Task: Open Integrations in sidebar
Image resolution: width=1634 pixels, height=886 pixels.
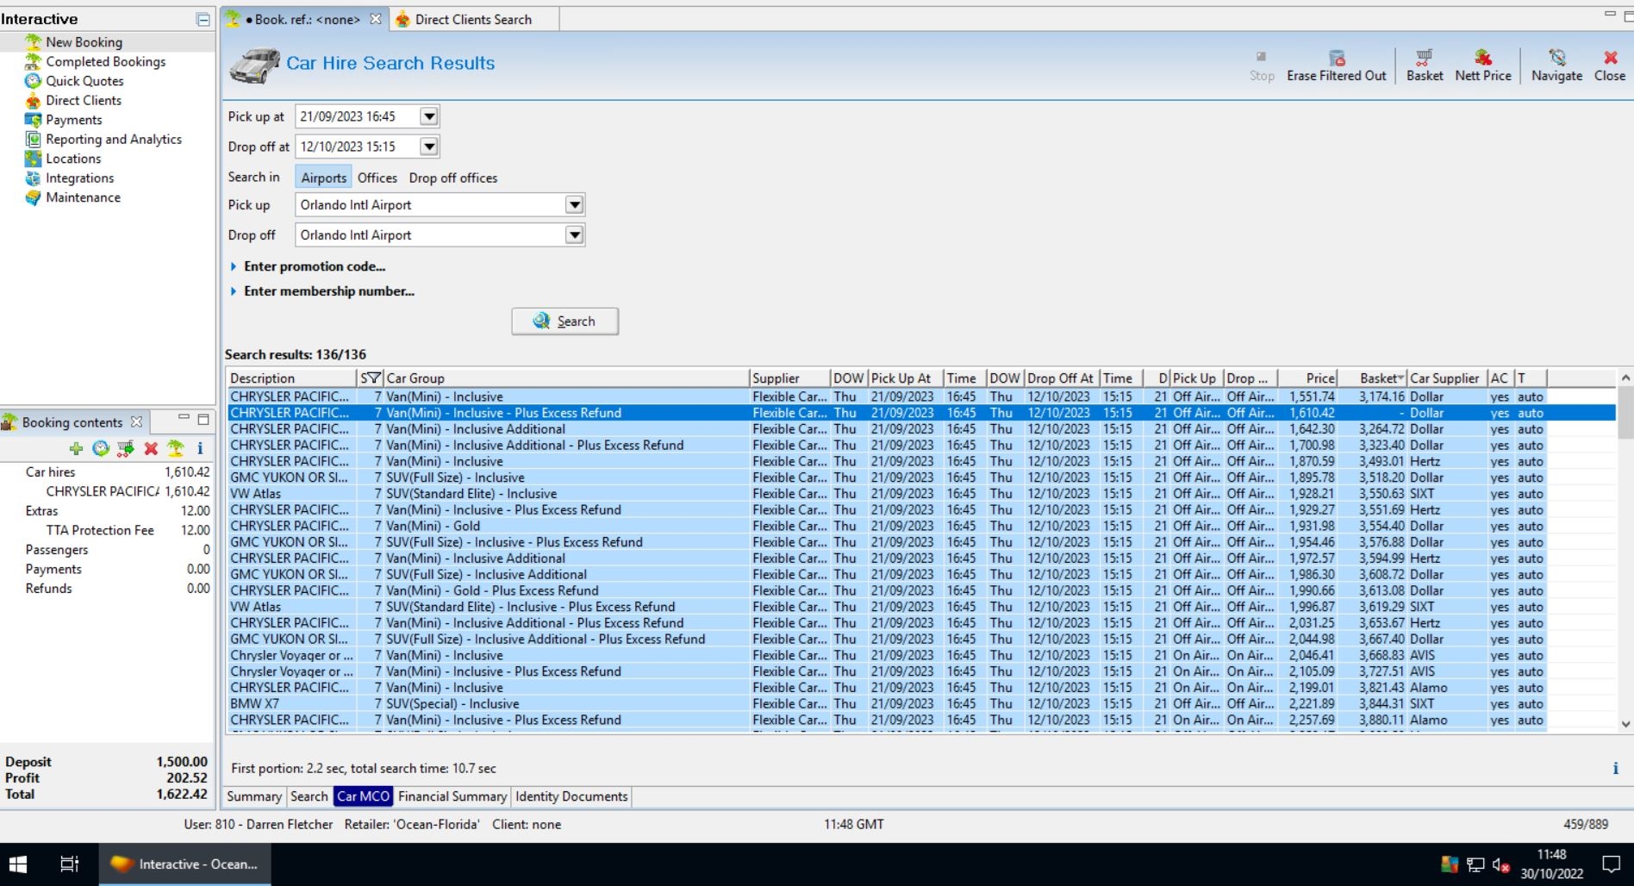Action: 79,178
